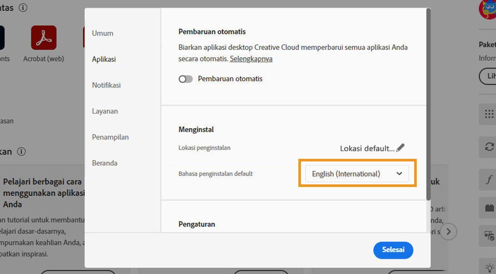Open the Acrobat (web) app icon
496x274 pixels.
43,37
